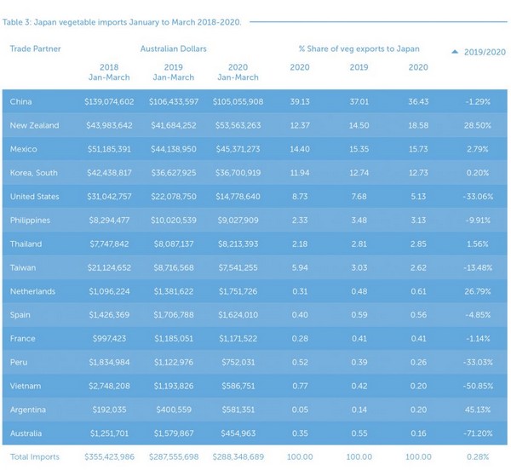This screenshot has width=511, height=476.
Task: Click United States $31,042,757 value cell
Action: pos(109,197)
